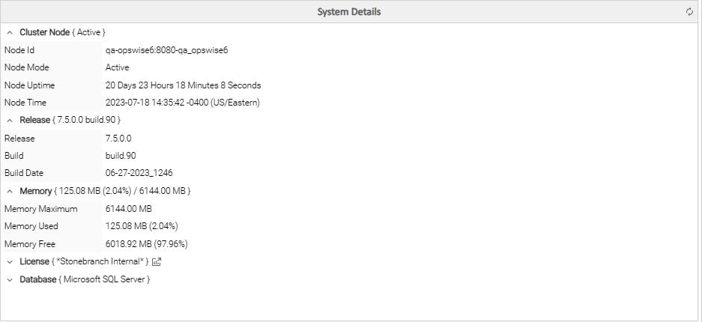702x322 pixels.
Task: Click the Memory Maximum value
Action: click(x=128, y=209)
